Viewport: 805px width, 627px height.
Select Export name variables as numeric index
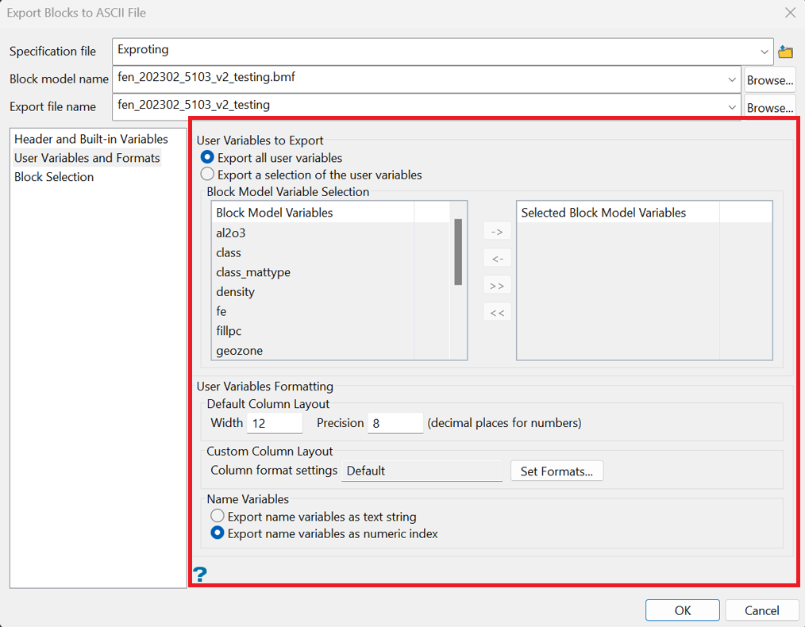tap(218, 533)
